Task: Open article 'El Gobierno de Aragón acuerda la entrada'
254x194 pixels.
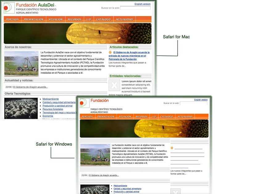Action: coord(129,56)
